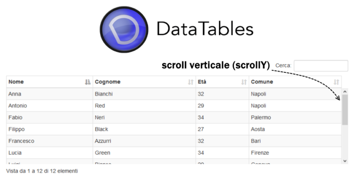Click inside the Cerca search field
Screen dimensions: 354x177
pos(321,66)
